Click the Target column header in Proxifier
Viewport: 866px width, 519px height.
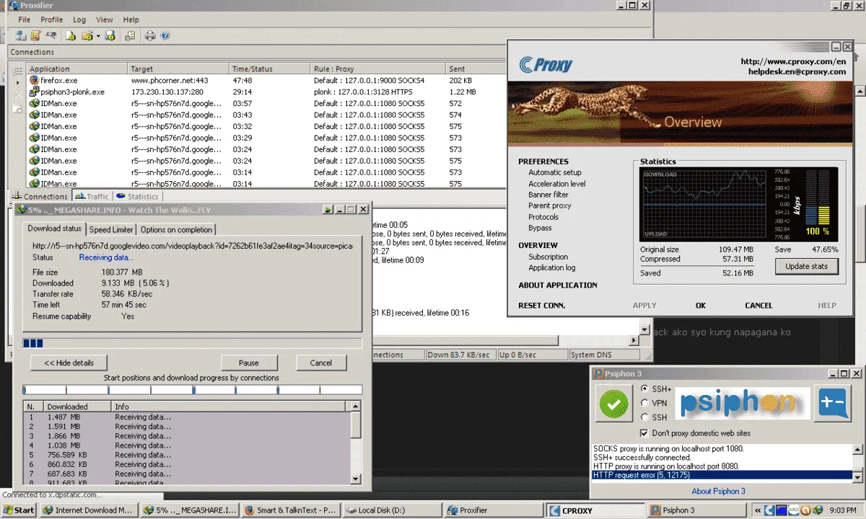(178, 69)
